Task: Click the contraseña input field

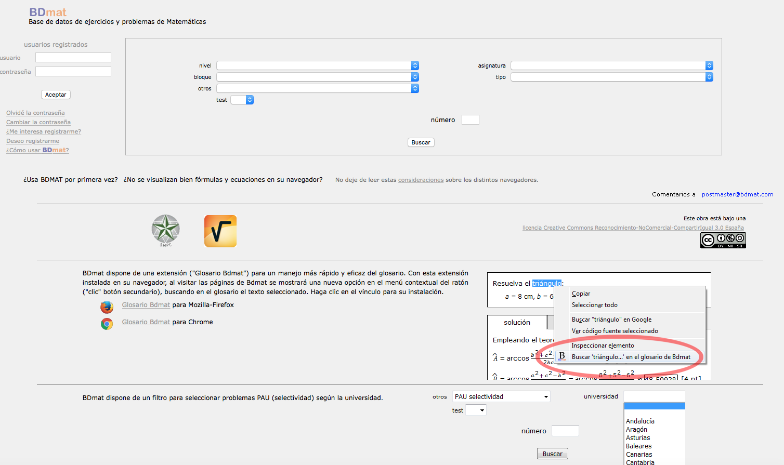Action: tap(73, 72)
